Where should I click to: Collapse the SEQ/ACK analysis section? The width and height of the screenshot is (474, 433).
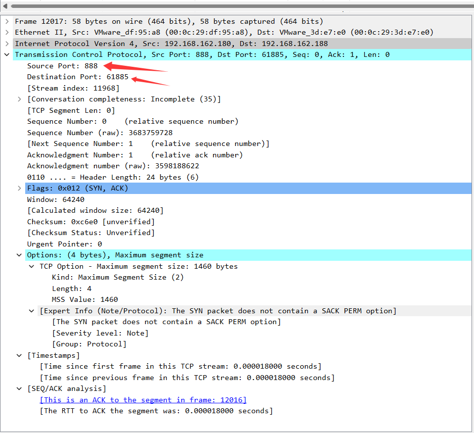coord(19,388)
